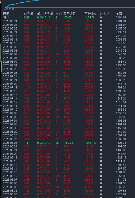Click the 总手数 column header
Image resolution: width=135 pixels, height=198 pixels.
point(29,14)
